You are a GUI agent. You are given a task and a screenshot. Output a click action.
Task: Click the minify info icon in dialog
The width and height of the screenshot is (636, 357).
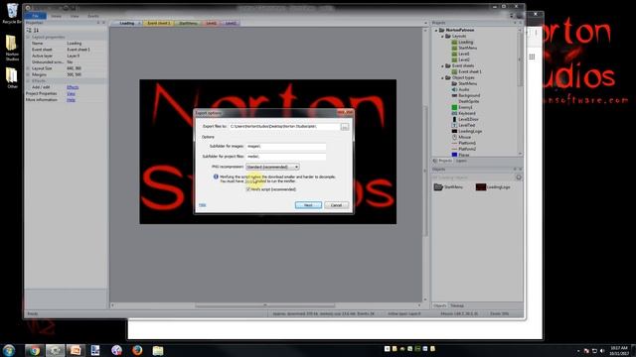tap(216, 177)
